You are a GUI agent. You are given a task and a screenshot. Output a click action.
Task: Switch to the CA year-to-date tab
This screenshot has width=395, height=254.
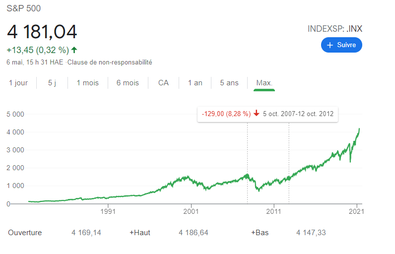coord(163,83)
